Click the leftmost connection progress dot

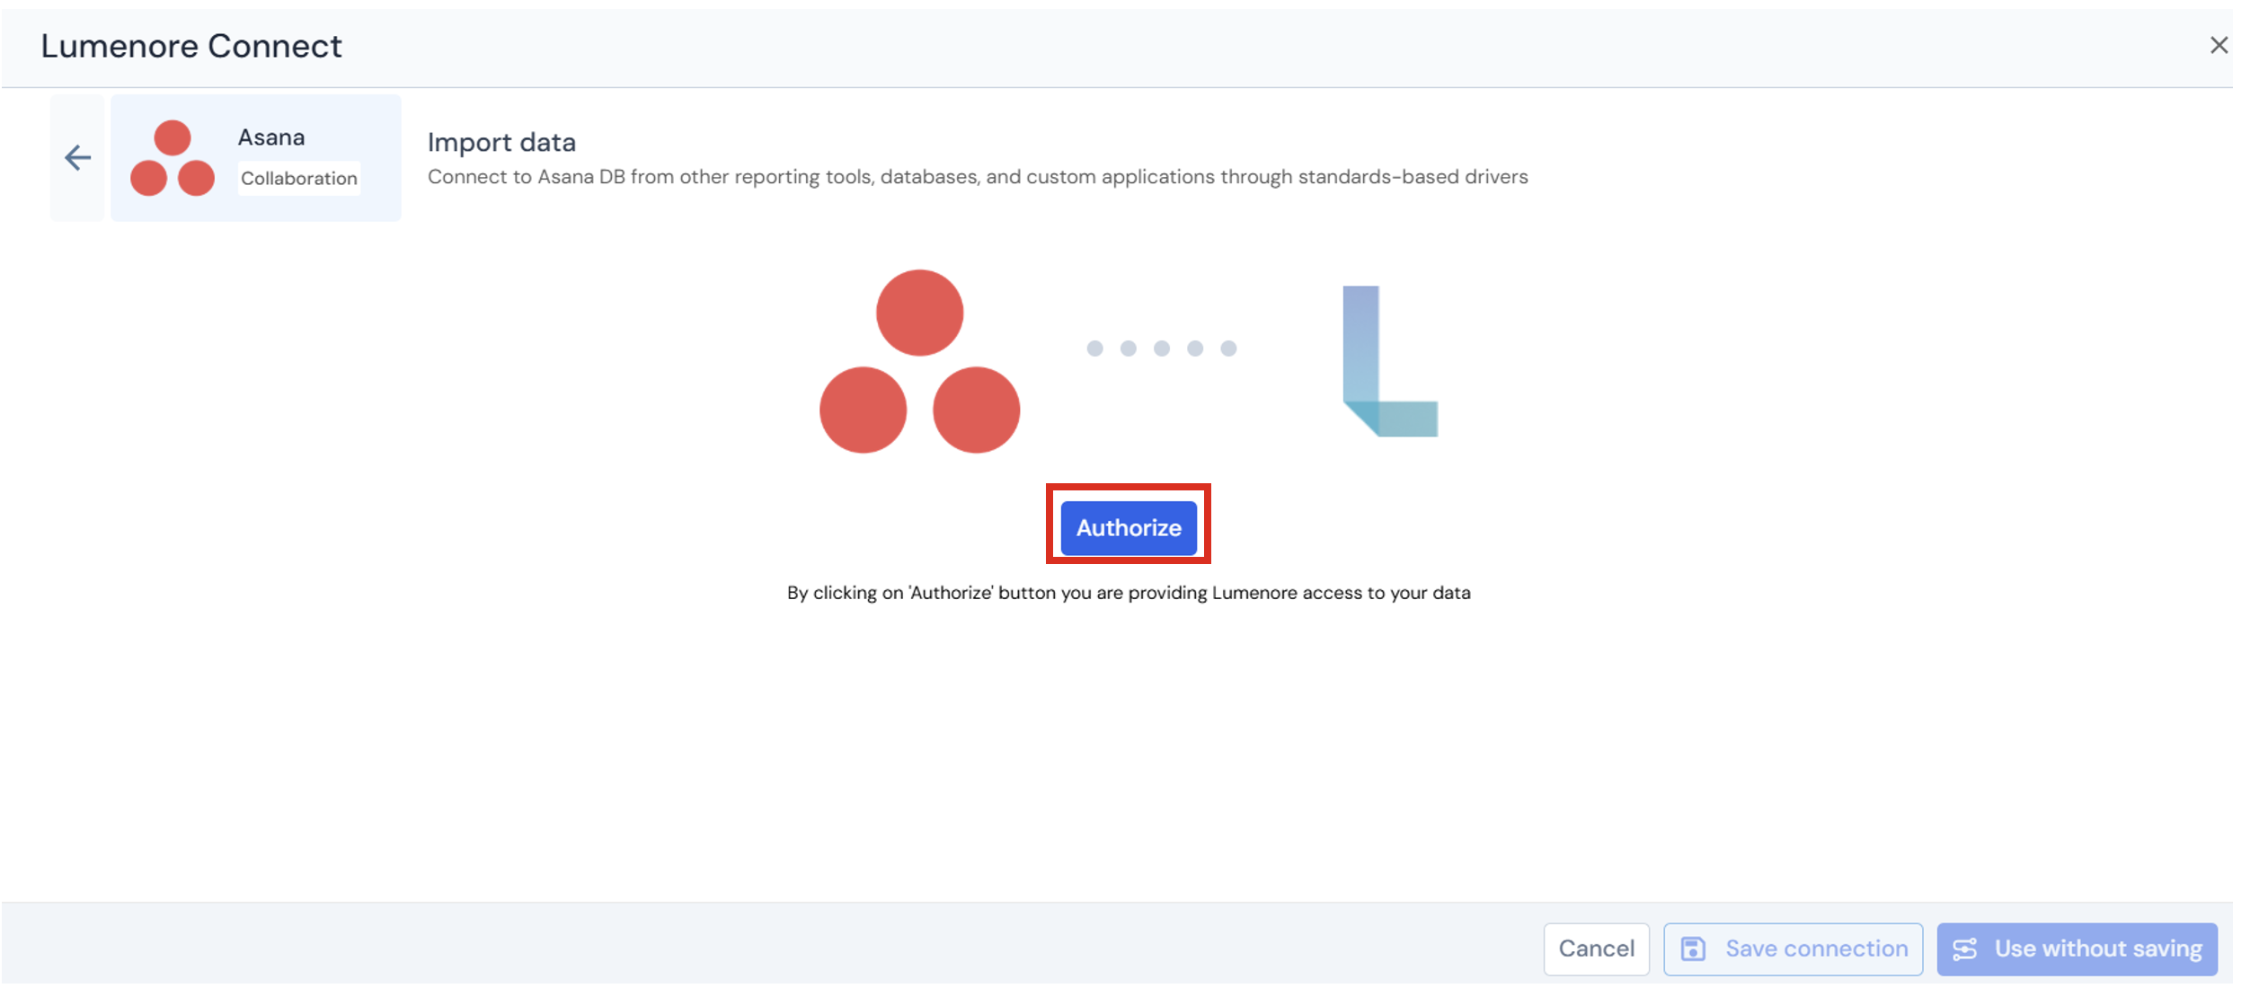[x=1094, y=348]
